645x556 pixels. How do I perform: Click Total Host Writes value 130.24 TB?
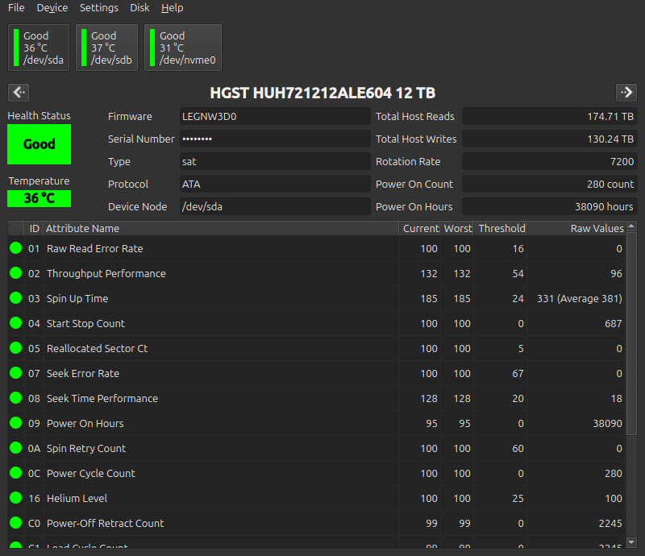(550, 139)
